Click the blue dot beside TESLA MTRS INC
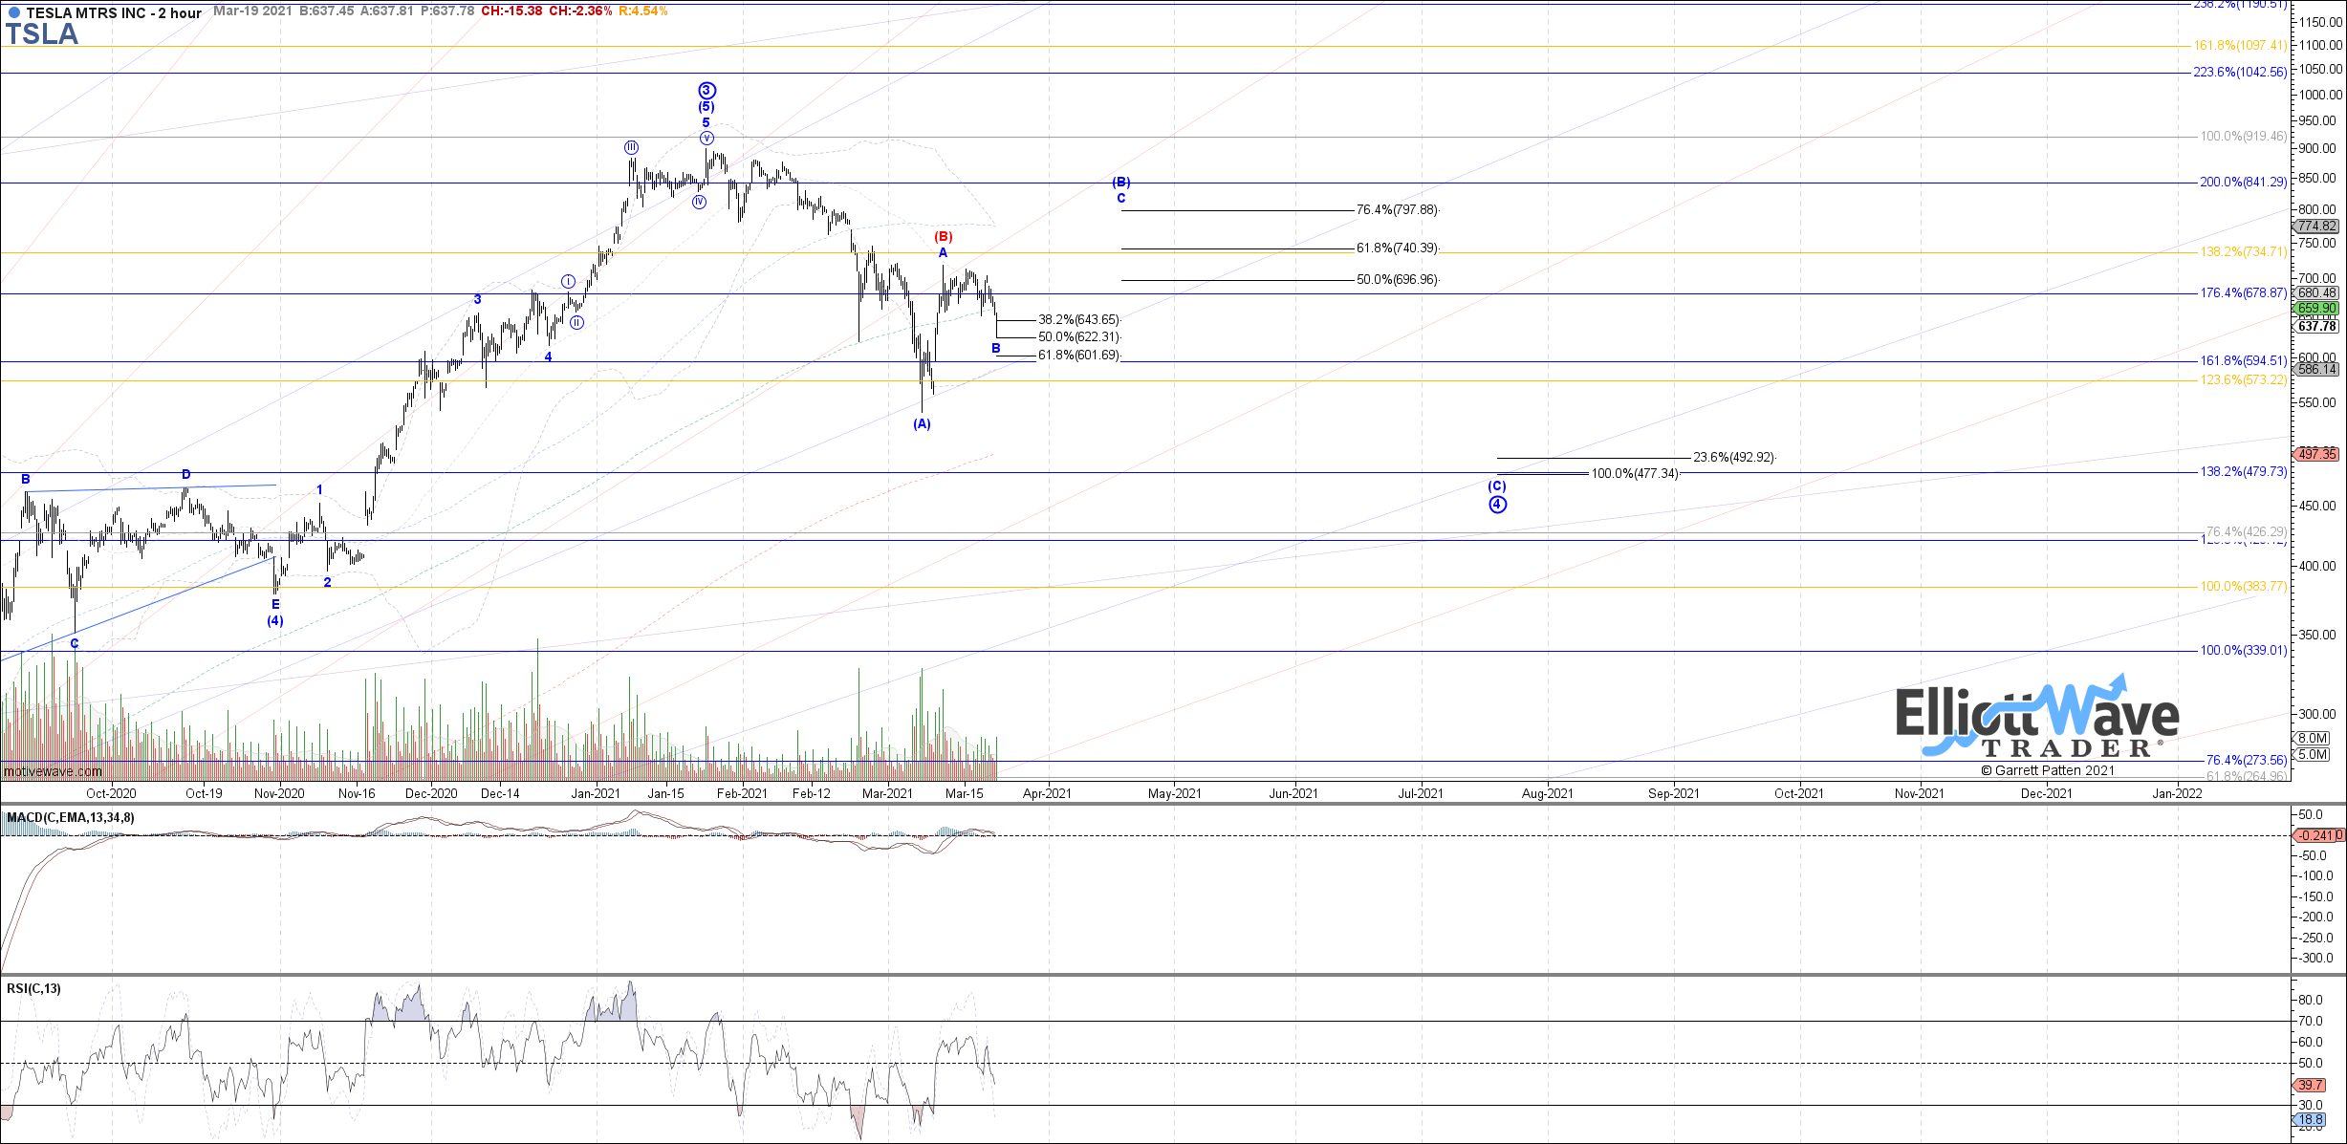The image size is (2347, 1144). click(13, 13)
